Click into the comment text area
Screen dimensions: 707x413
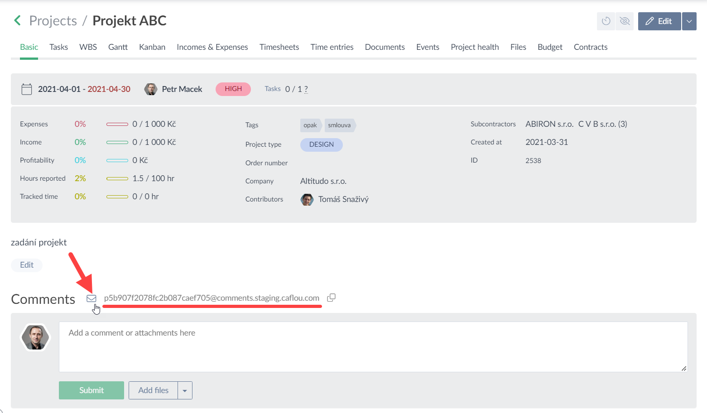click(x=373, y=346)
